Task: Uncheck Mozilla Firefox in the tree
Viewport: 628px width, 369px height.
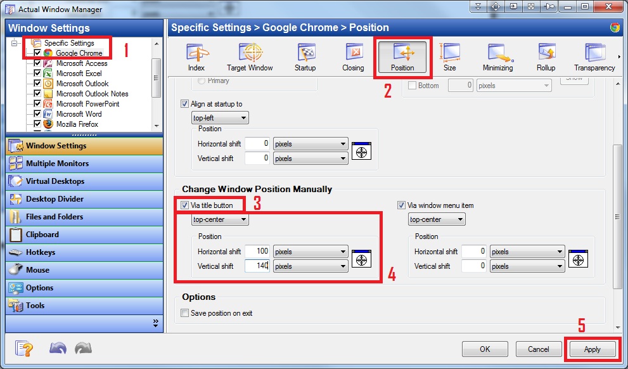Action: 37,124
